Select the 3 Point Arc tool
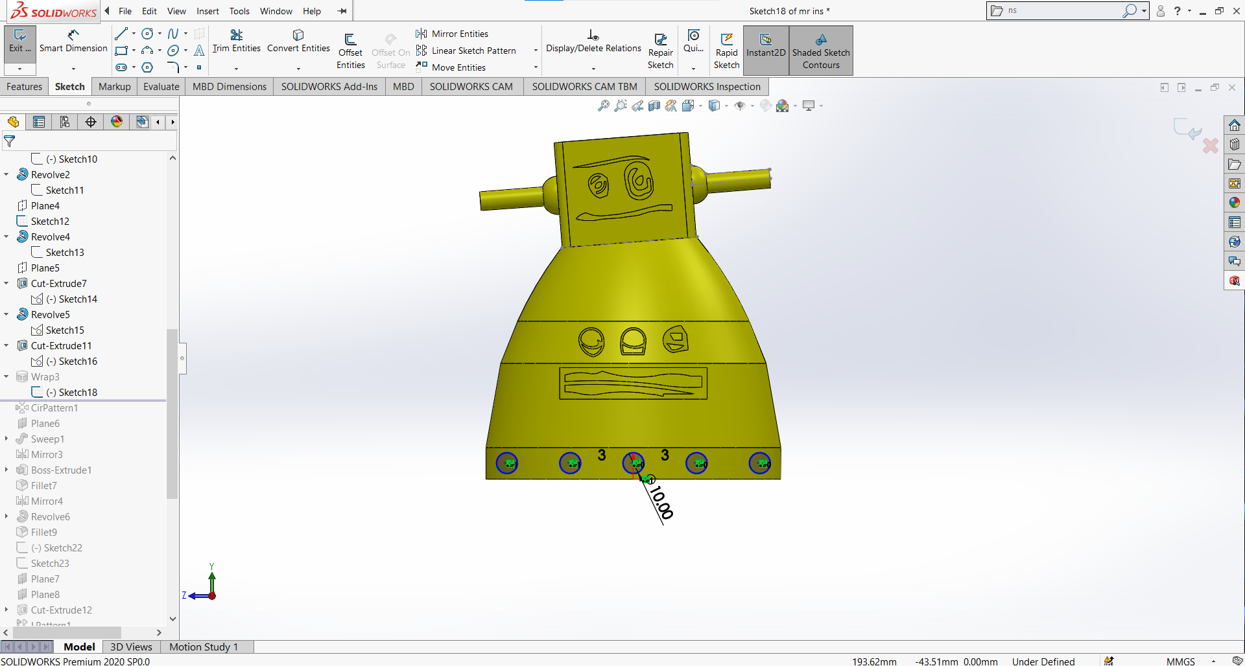The width and height of the screenshot is (1245, 666). pos(148,51)
